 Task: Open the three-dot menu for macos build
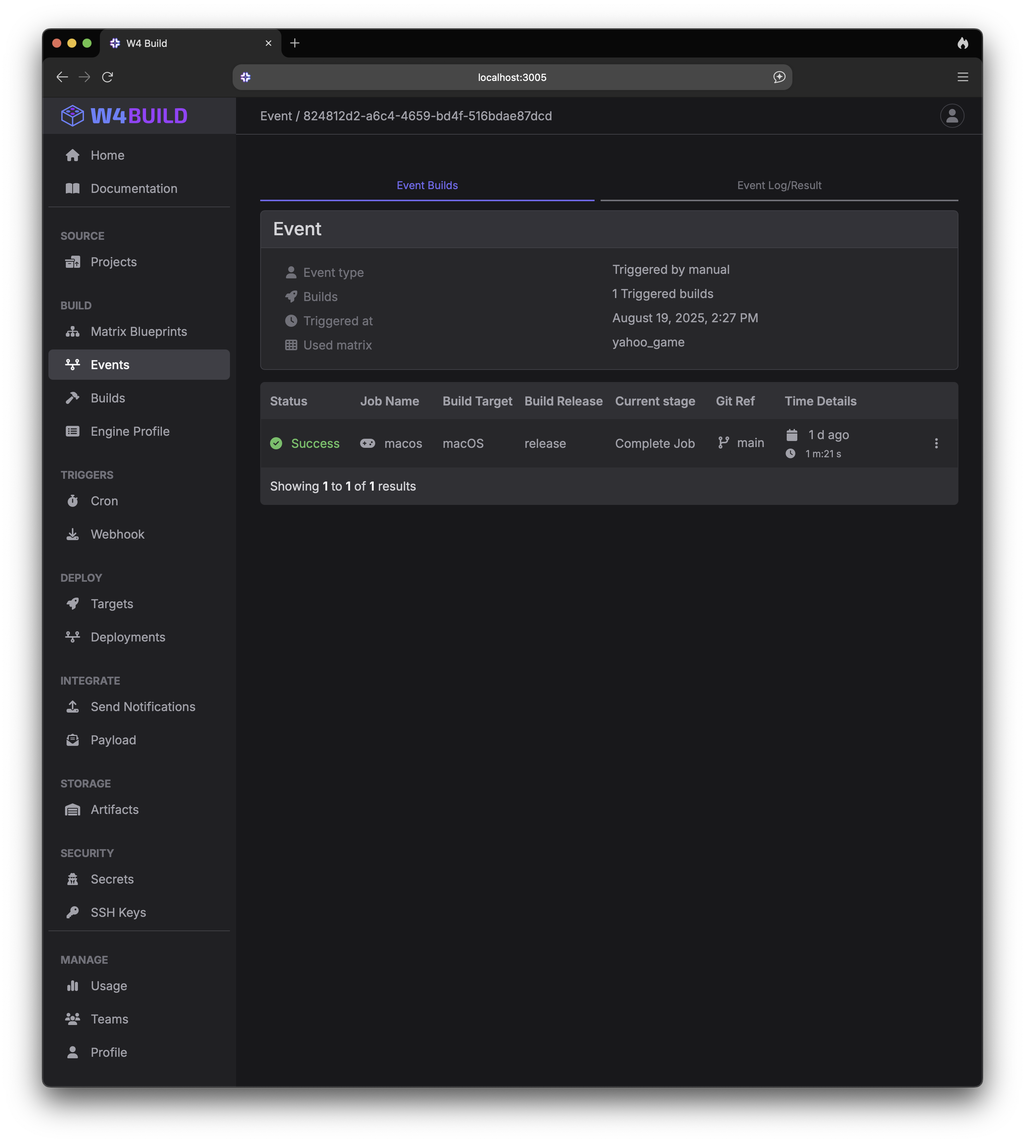[936, 443]
